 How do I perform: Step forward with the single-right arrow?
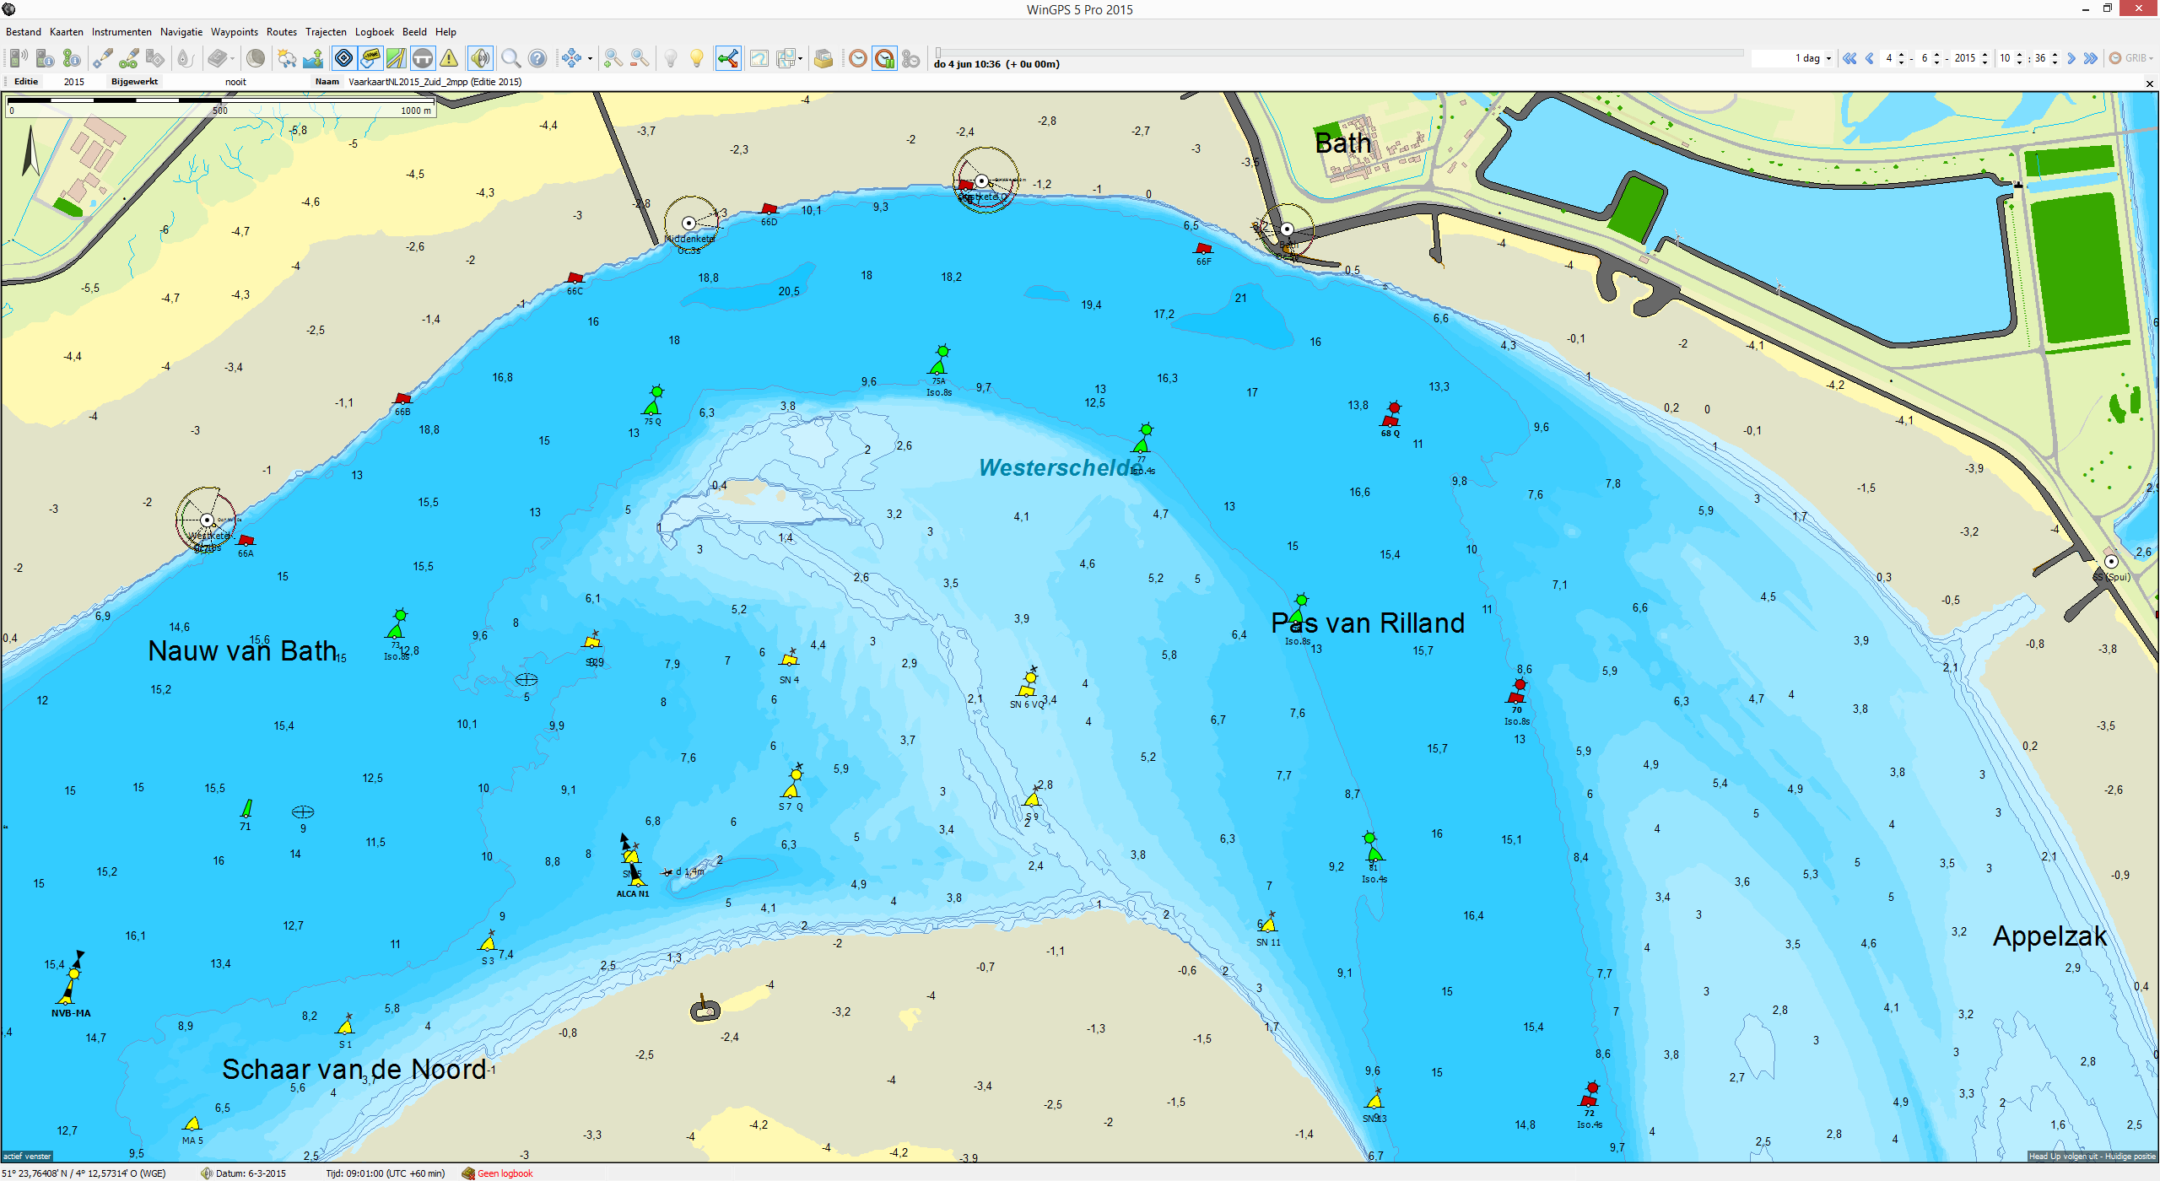2071,58
